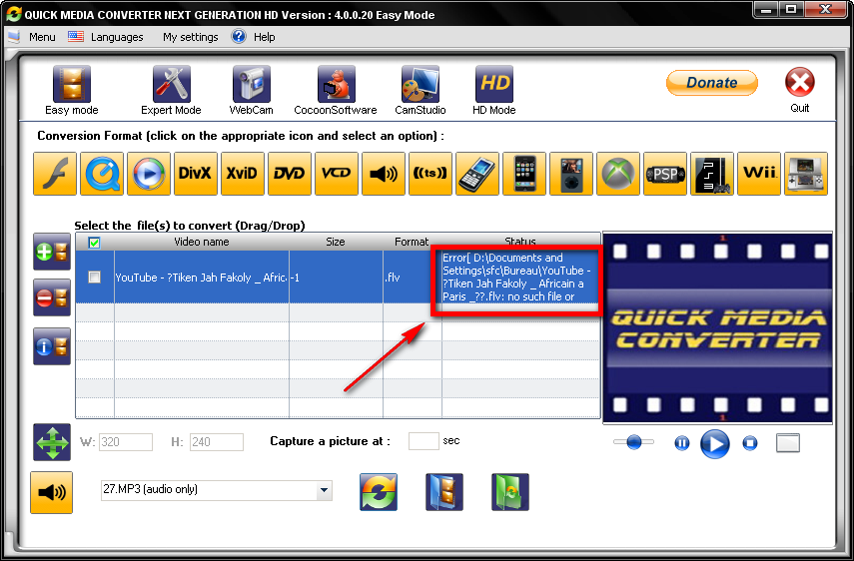This screenshot has height=561, width=854.
Task: Add files with the green plus icon
Action: coord(52,252)
